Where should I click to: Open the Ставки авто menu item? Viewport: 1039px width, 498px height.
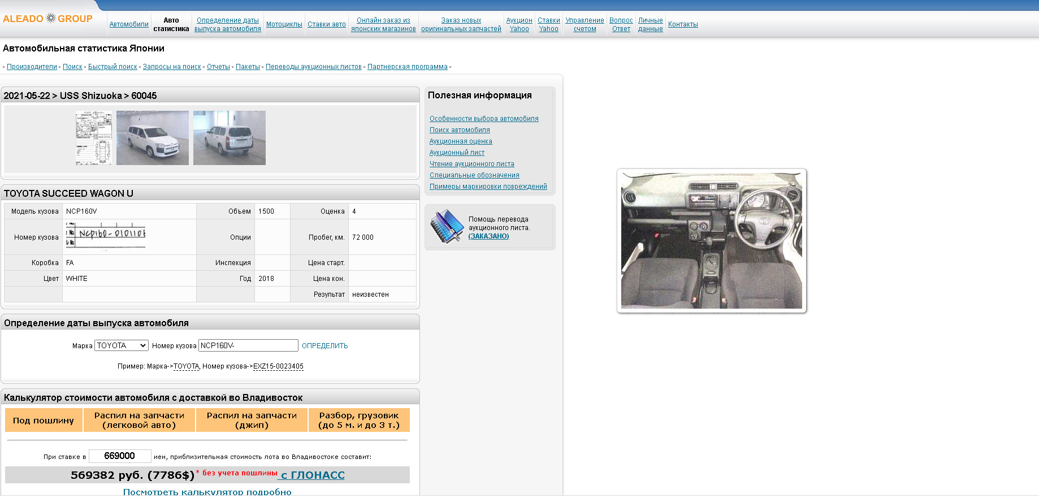pos(327,24)
